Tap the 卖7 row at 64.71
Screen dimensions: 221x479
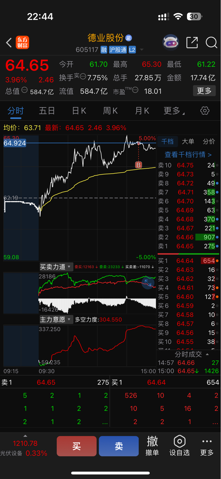click(188, 192)
